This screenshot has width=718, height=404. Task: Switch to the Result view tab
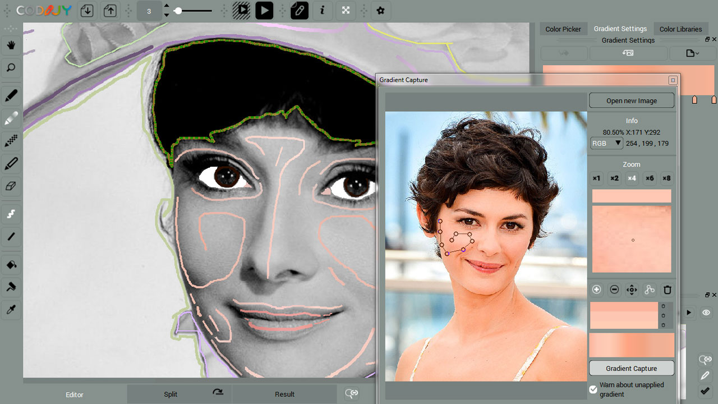pyautogui.click(x=284, y=394)
